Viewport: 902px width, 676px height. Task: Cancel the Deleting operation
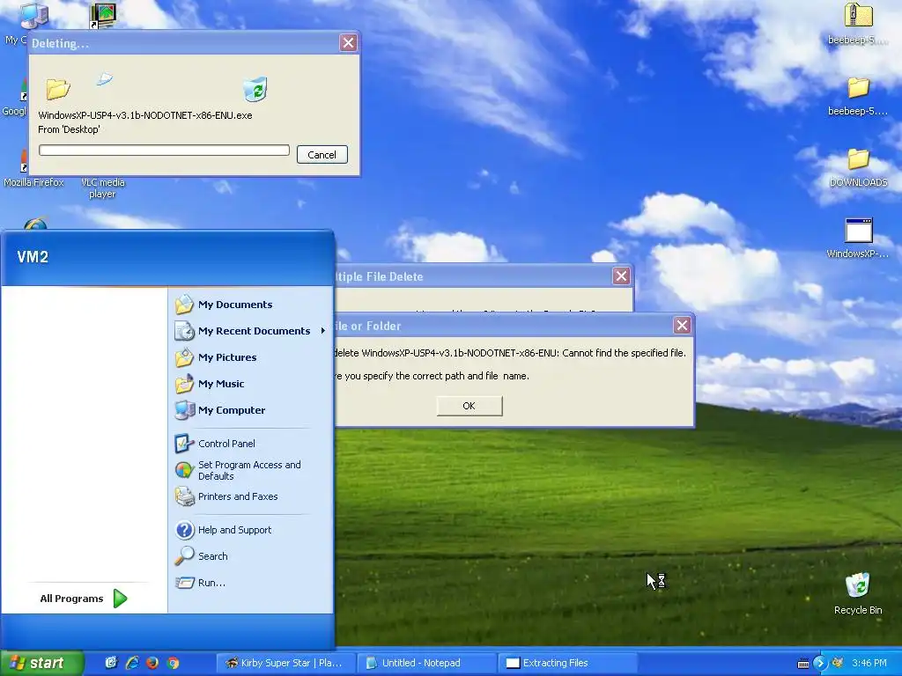tap(322, 155)
